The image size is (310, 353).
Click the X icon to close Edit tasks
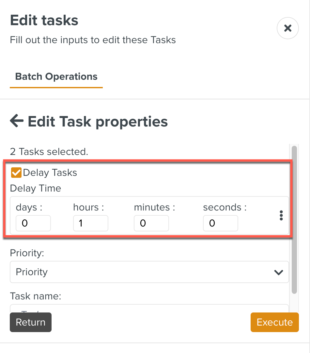click(287, 28)
